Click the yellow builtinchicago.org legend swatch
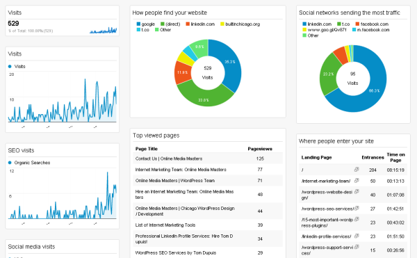The image size is (417, 258). 222,24
